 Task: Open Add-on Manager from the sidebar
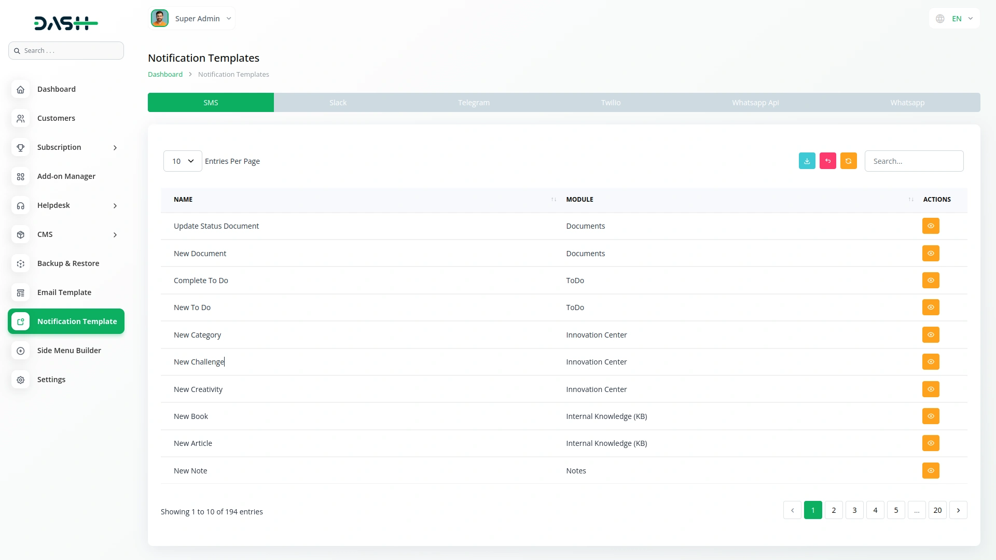click(66, 176)
